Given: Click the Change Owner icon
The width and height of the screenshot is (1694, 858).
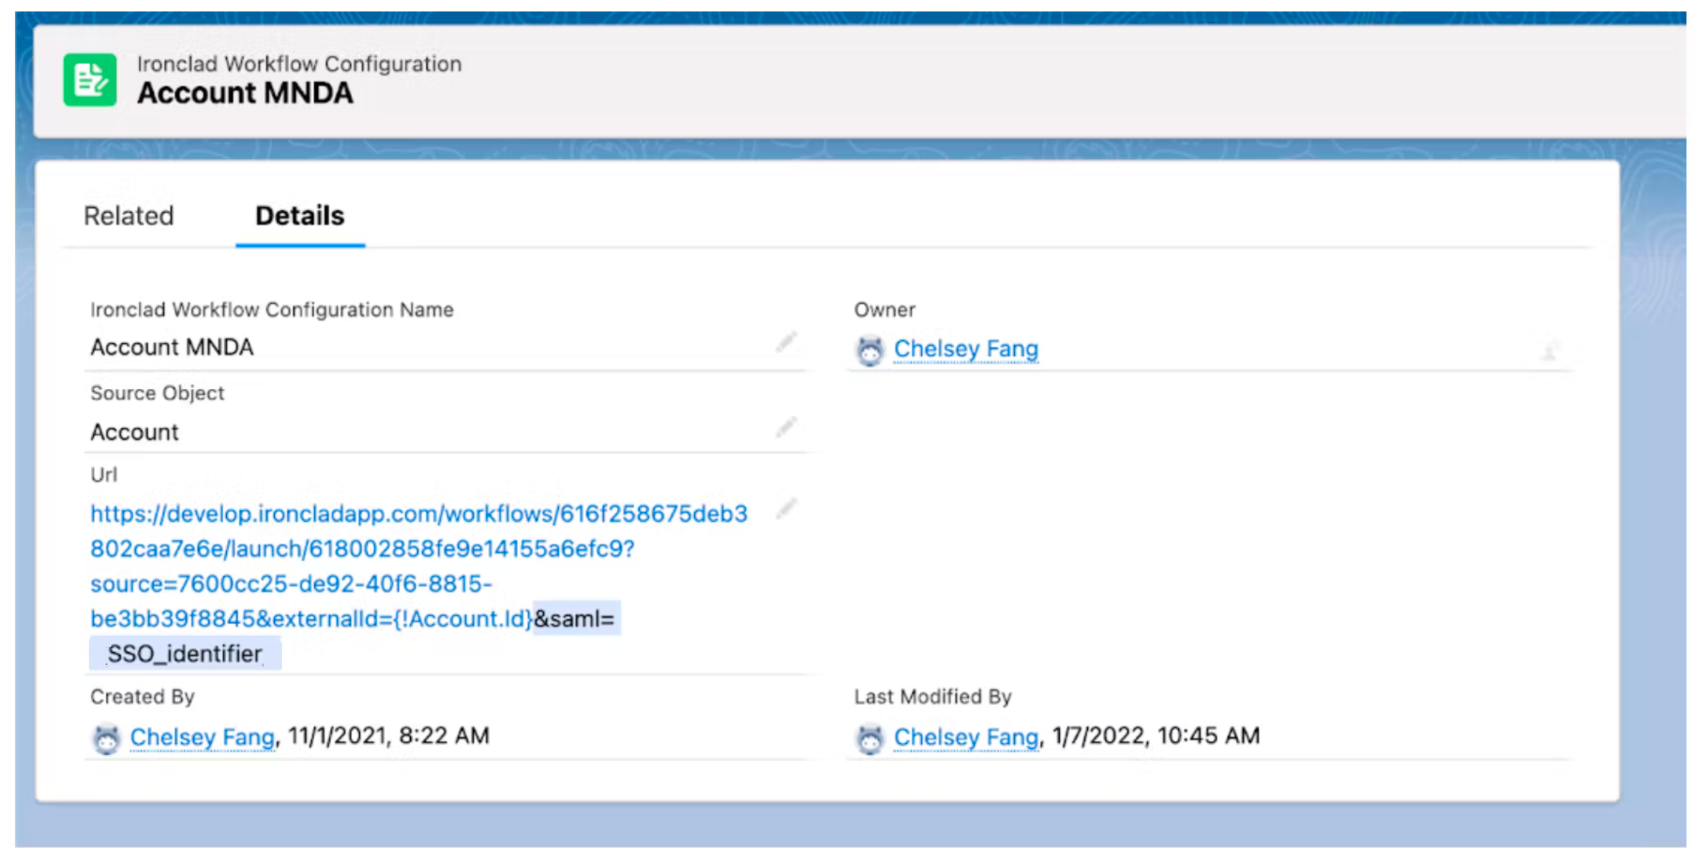Looking at the screenshot, I should pyautogui.click(x=1549, y=350).
